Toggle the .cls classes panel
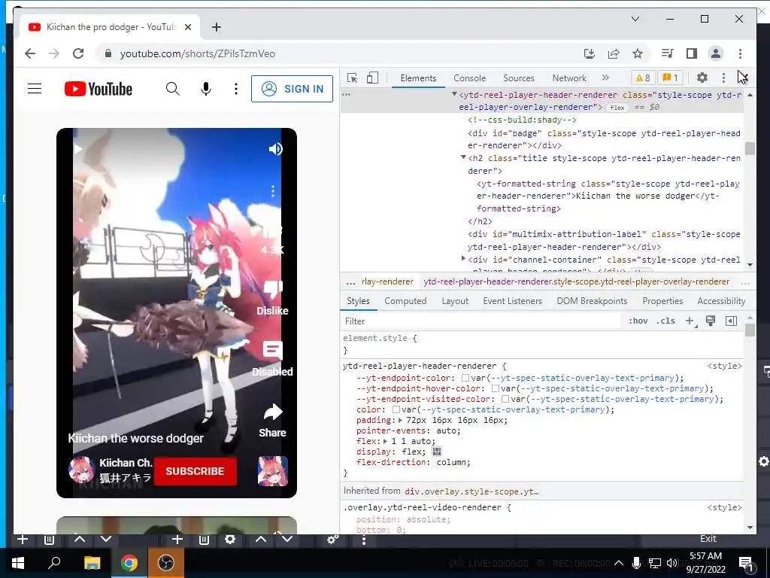 pos(665,321)
